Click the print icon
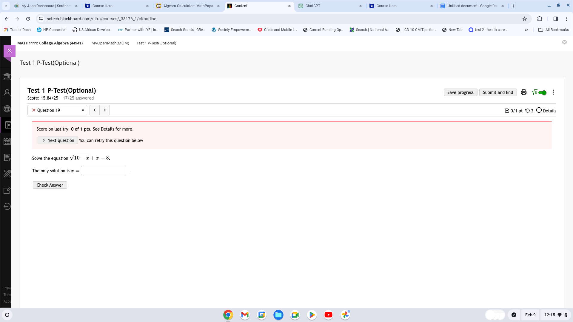 pyautogui.click(x=523, y=92)
